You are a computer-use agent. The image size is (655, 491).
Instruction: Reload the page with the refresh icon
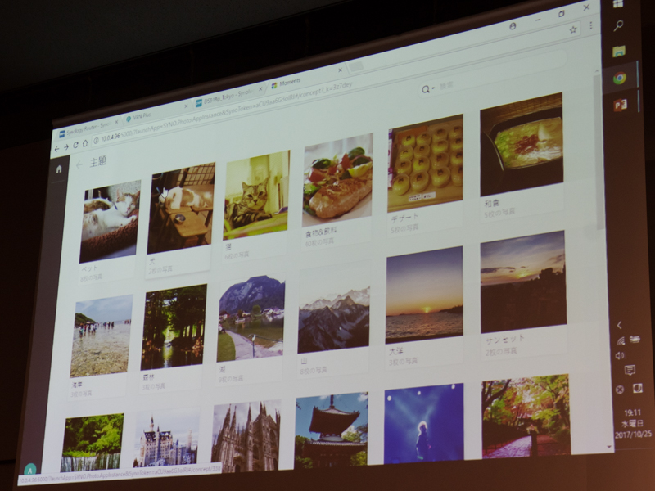(x=75, y=145)
